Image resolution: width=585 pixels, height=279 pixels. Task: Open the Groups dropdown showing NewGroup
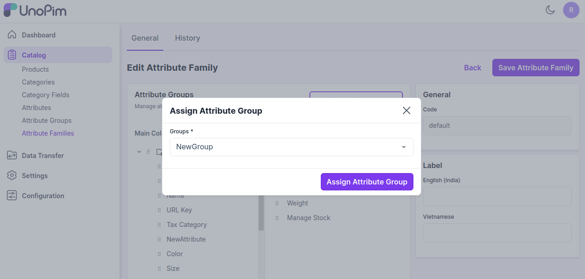click(x=291, y=147)
